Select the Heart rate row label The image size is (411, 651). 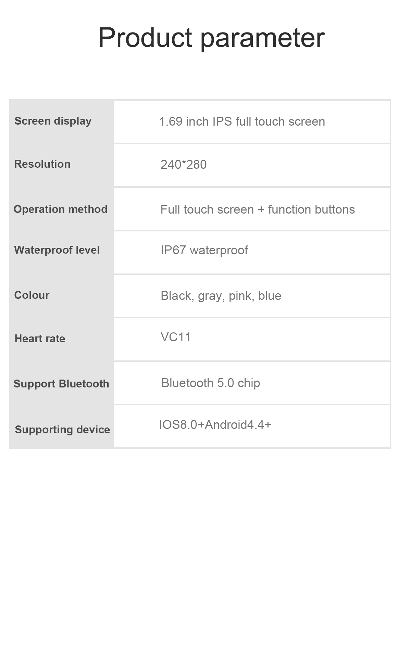(40, 339)
